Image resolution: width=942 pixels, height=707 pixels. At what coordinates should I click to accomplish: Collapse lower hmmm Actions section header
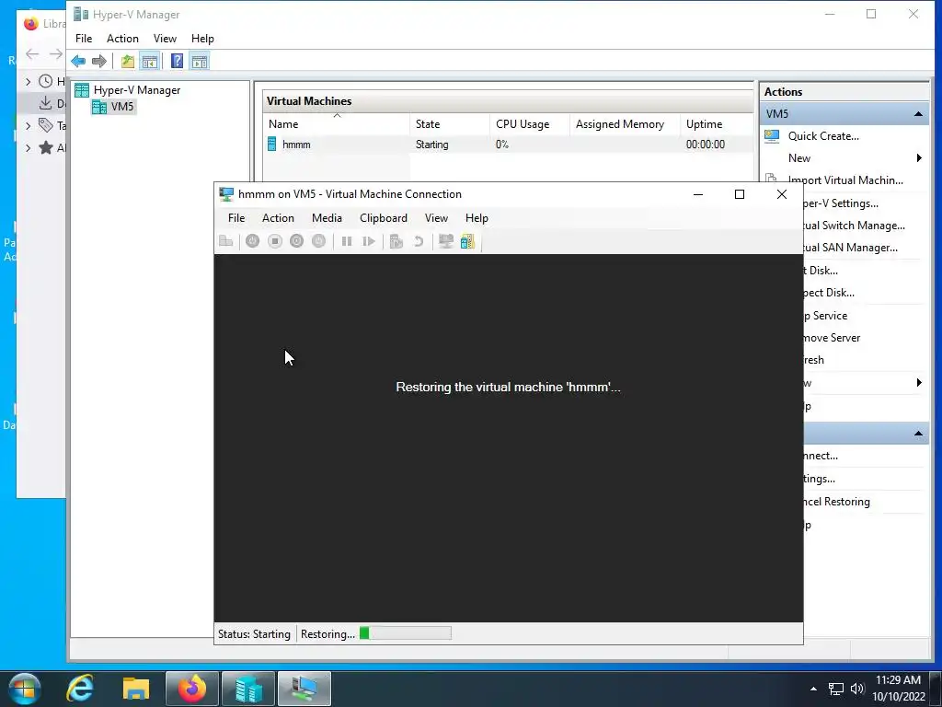(x=918, y=434)
